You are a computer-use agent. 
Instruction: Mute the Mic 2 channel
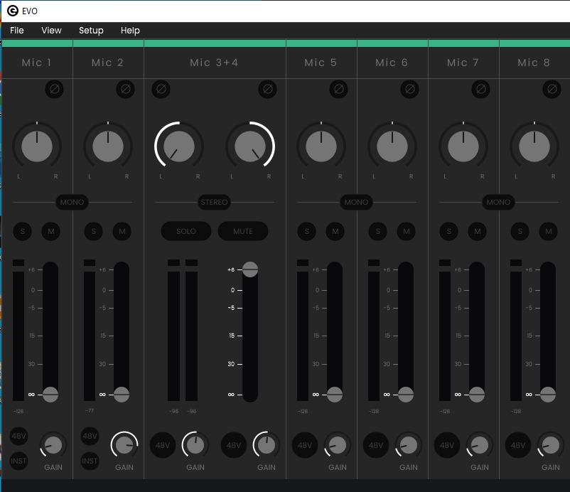click(x=122, y=231)
